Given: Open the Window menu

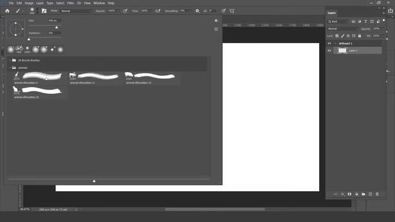Looking at the screenshot, I should 99,3.
